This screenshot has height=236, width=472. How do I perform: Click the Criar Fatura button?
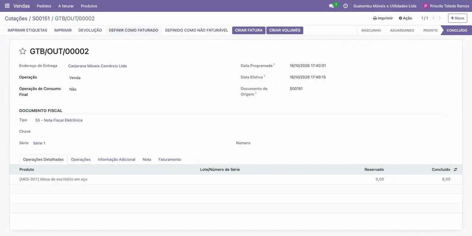point(249,30)
